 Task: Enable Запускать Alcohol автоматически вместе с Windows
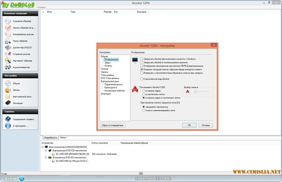pos(142,58)
